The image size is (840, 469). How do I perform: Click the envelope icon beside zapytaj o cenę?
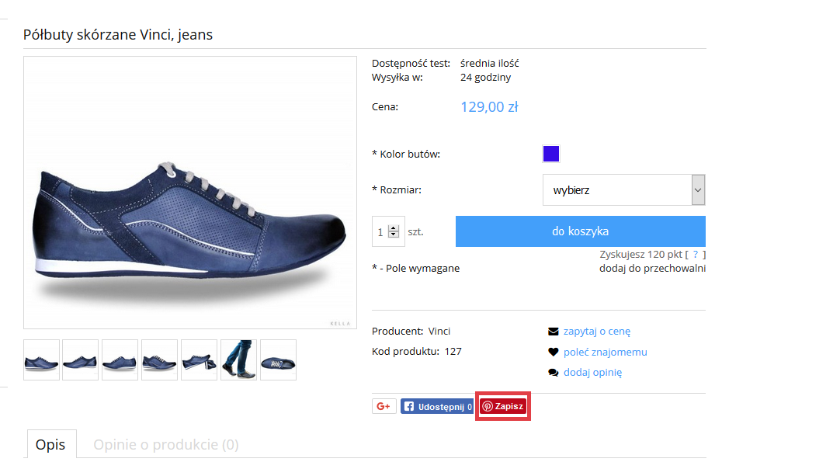553,332
